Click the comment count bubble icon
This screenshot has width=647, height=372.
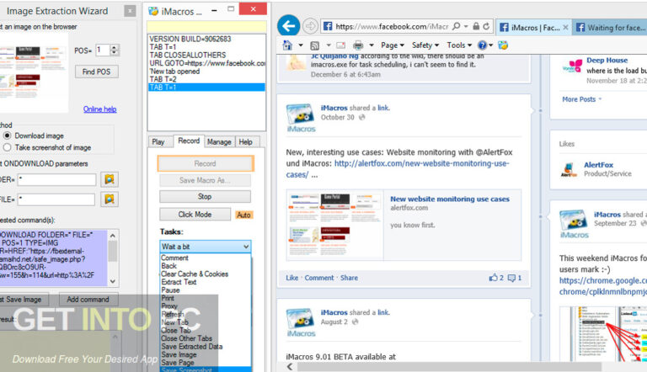[511, 278]
